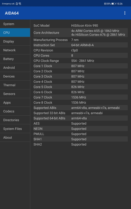Open the Codecs section

(x=15, y=111)
